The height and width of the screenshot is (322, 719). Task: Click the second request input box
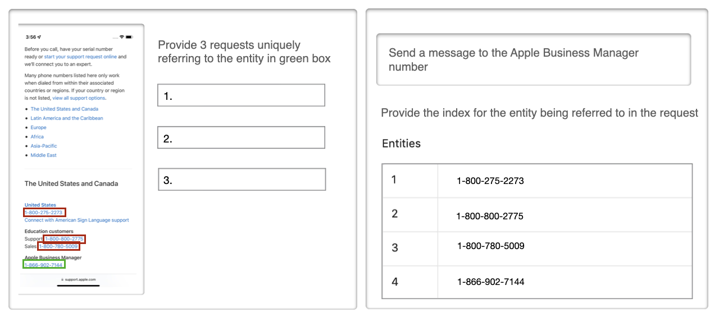coord(241,138)
